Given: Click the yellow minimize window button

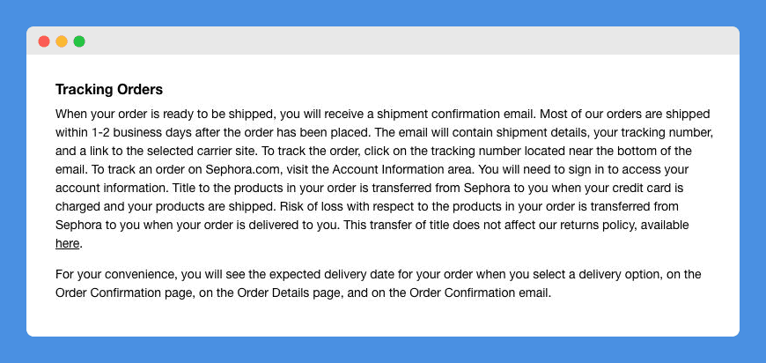Looking at the screenshot, I should 62,41.
